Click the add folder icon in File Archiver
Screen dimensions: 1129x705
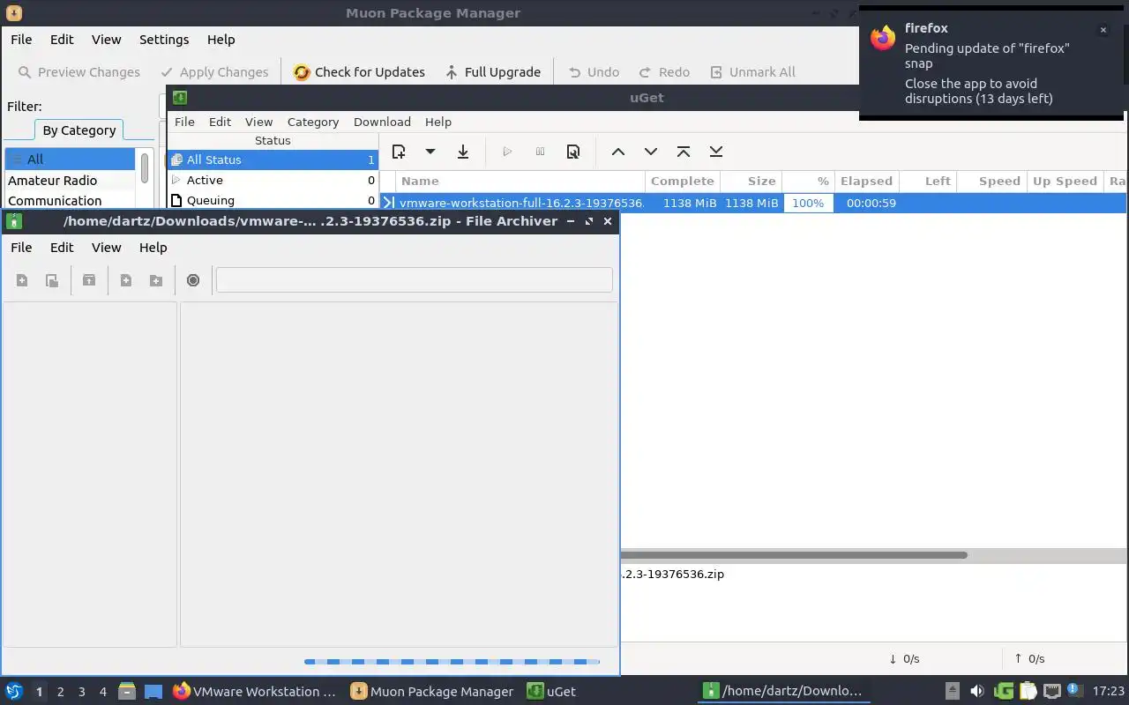point(156,280)
